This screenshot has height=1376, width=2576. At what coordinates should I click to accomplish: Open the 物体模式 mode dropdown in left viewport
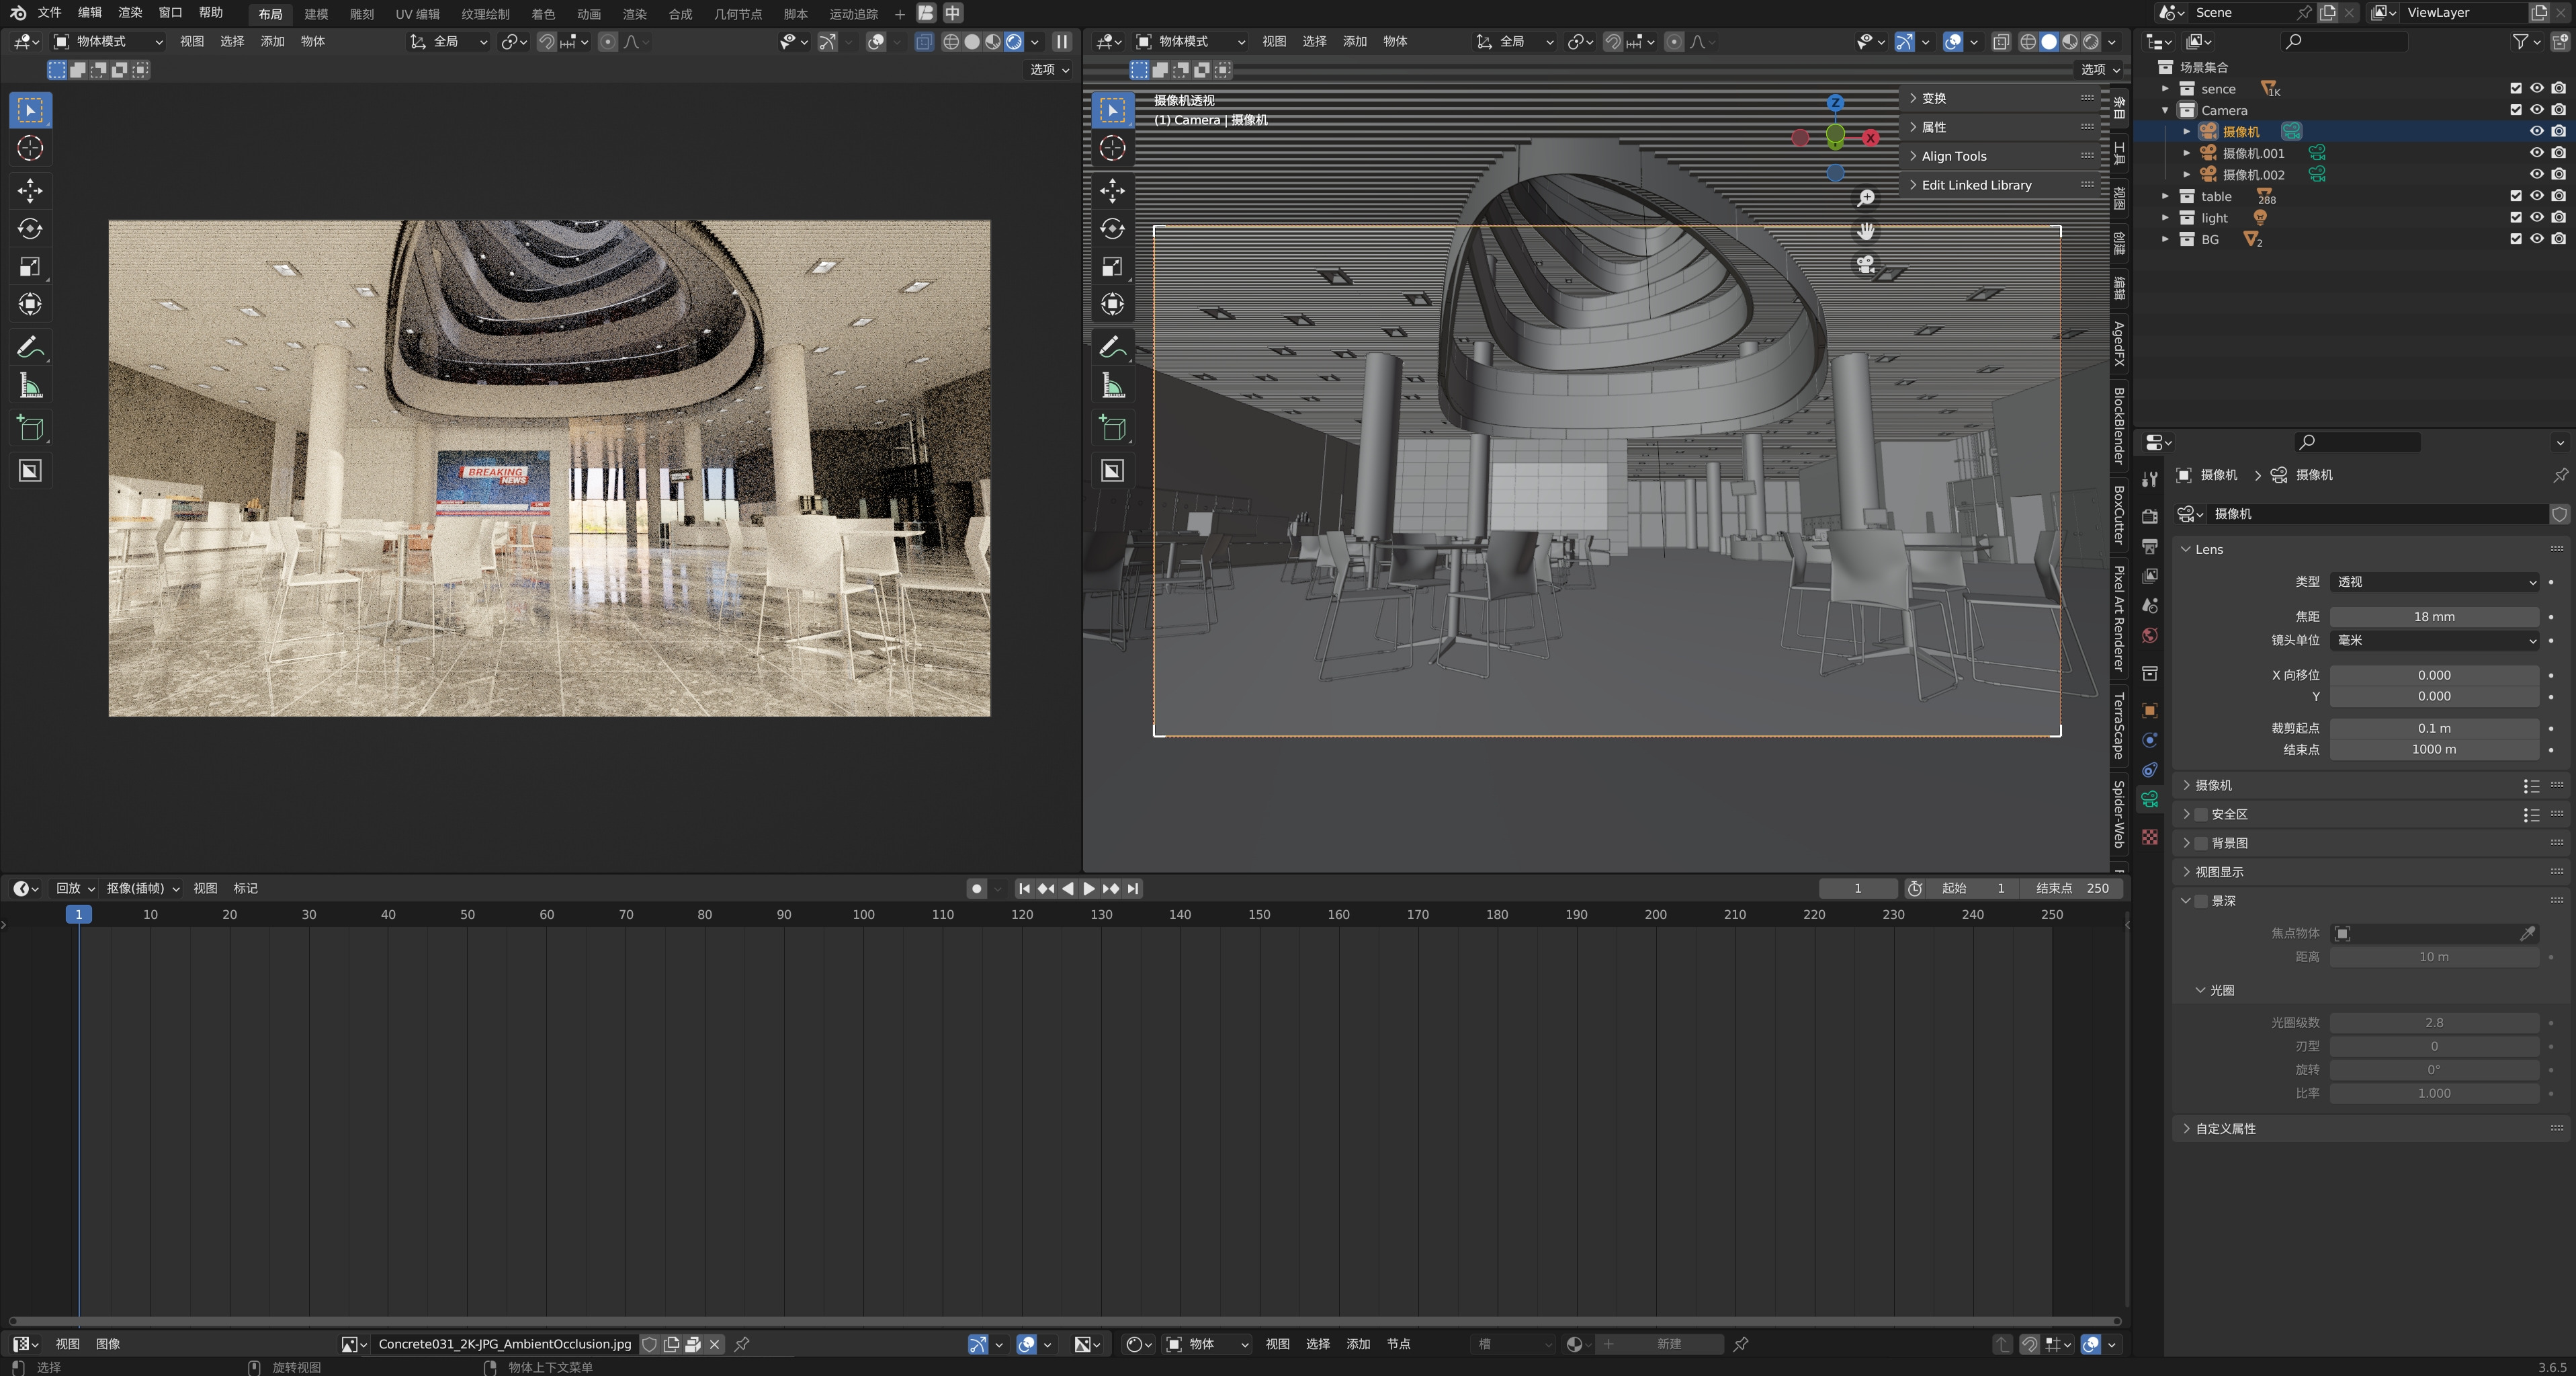[x=107, y=41]
